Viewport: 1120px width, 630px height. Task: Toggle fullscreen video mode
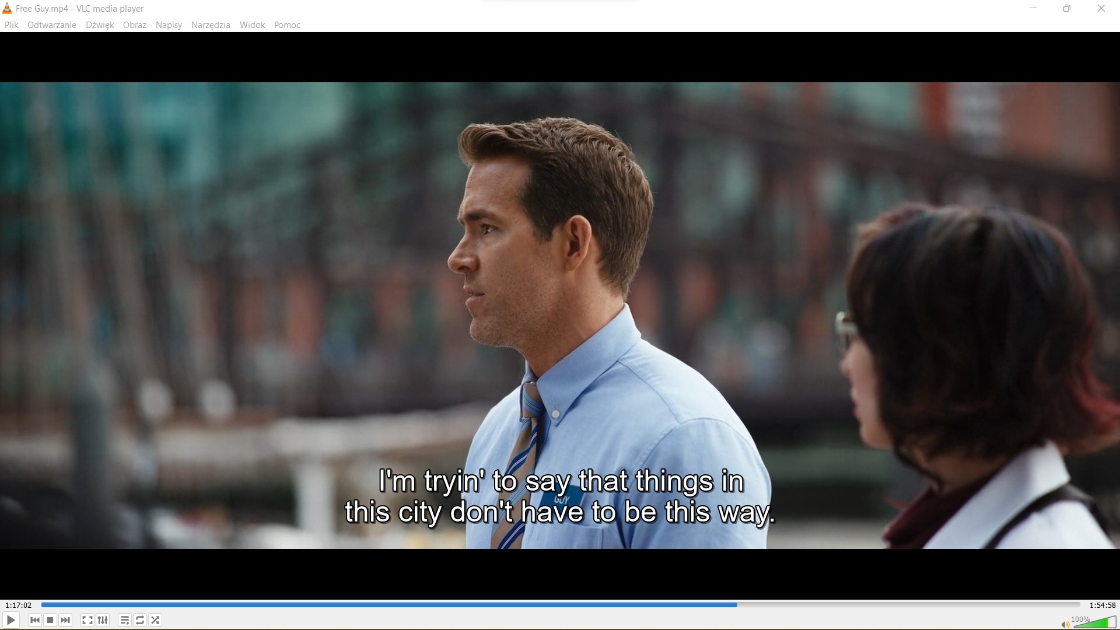point(87,620)
